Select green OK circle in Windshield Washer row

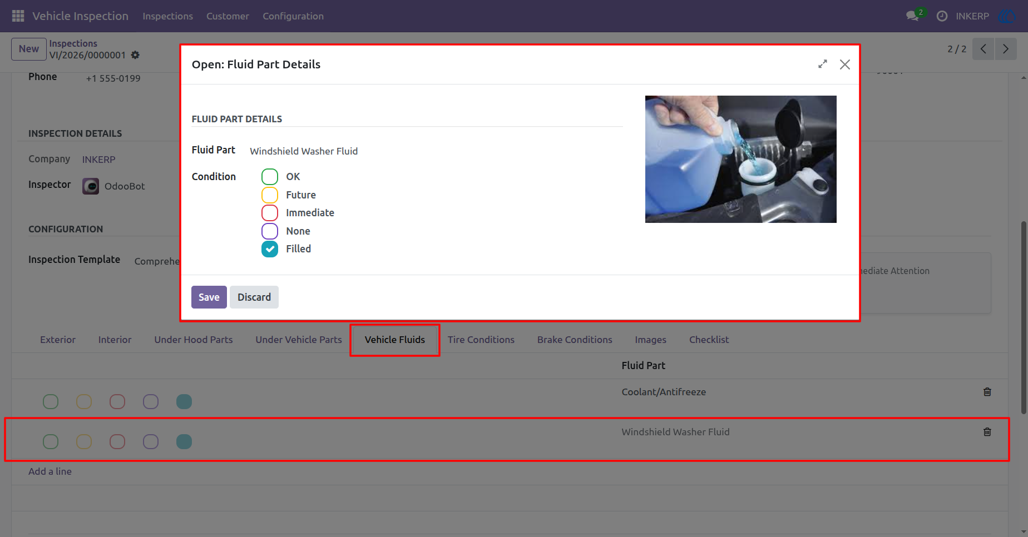click(51, 441)
